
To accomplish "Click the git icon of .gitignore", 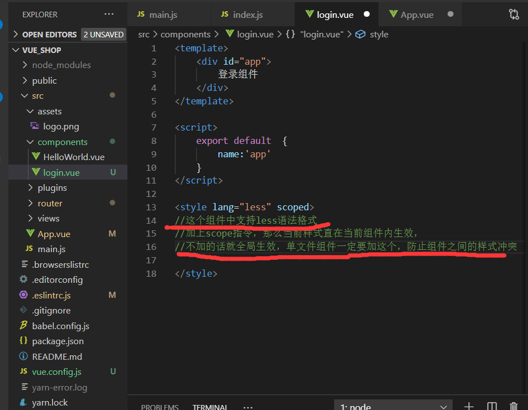I will tap(23, 310).
